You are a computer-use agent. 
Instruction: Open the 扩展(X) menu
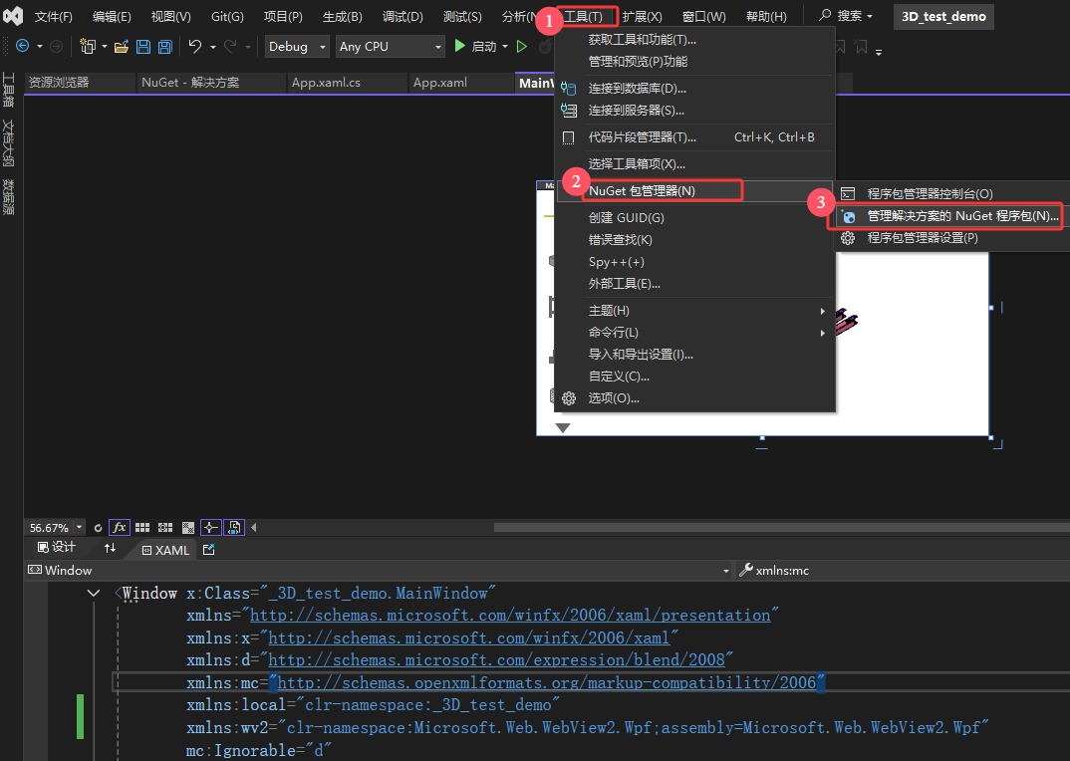click(643, 16)
